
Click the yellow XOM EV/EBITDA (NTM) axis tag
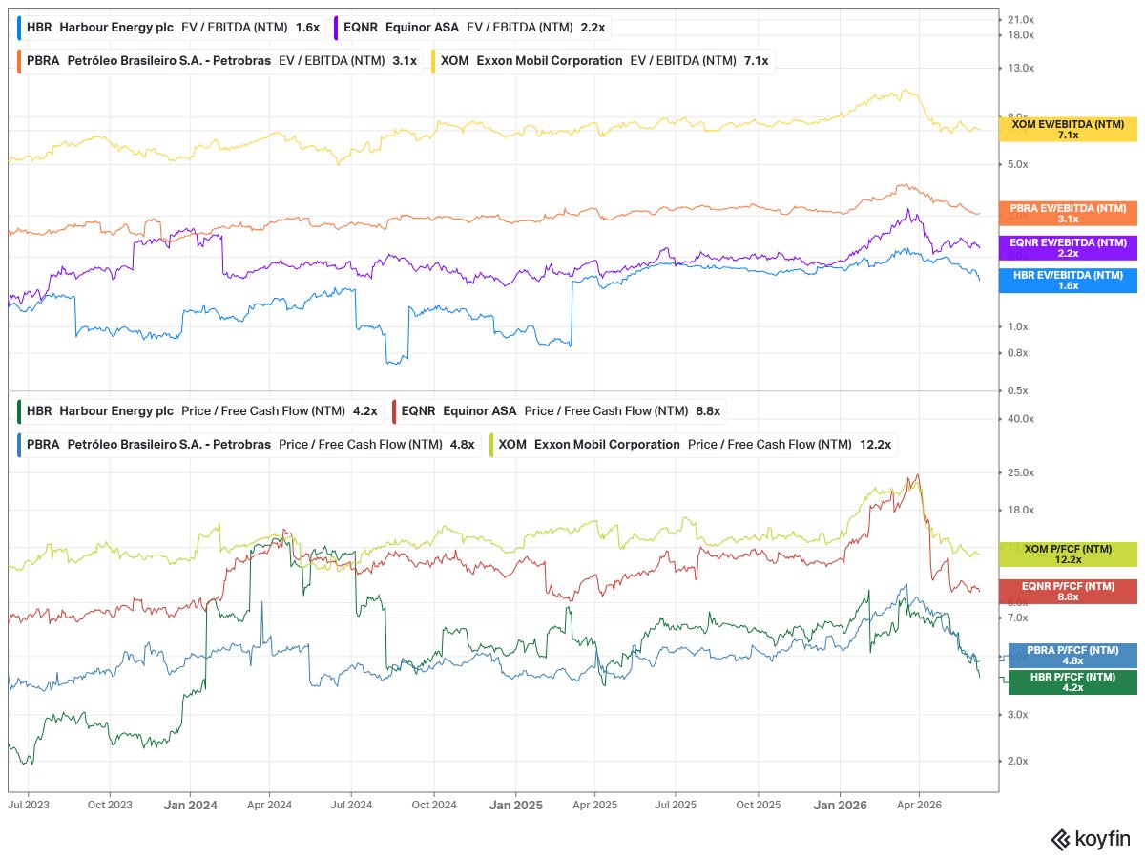[x=1068, y=129]
